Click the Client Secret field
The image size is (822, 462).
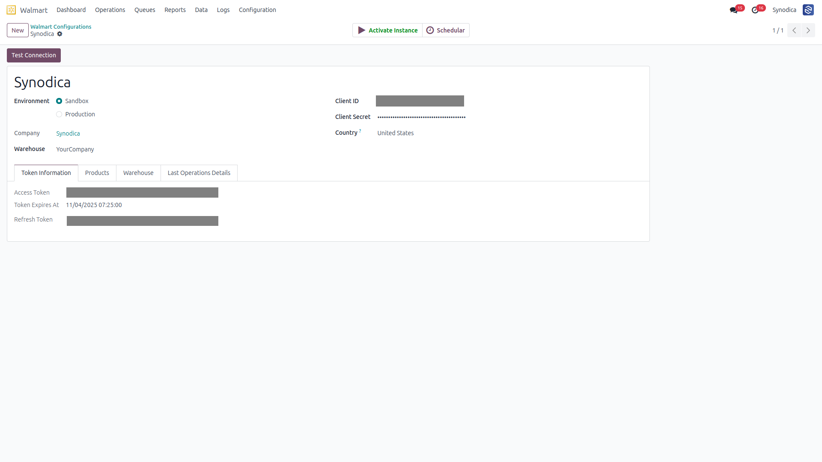[421, 117]
